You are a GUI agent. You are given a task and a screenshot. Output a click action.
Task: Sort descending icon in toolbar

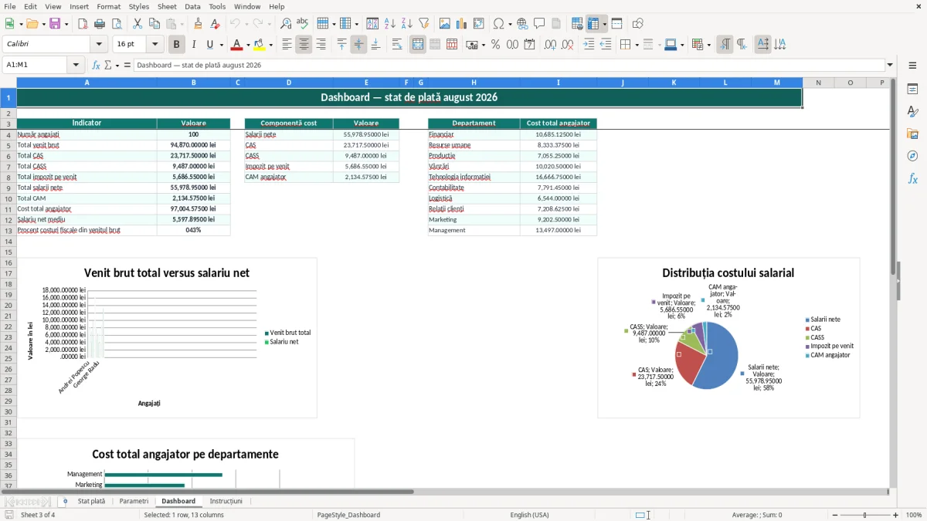(407, 24)
